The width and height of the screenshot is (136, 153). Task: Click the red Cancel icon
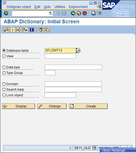pos(85,13)
